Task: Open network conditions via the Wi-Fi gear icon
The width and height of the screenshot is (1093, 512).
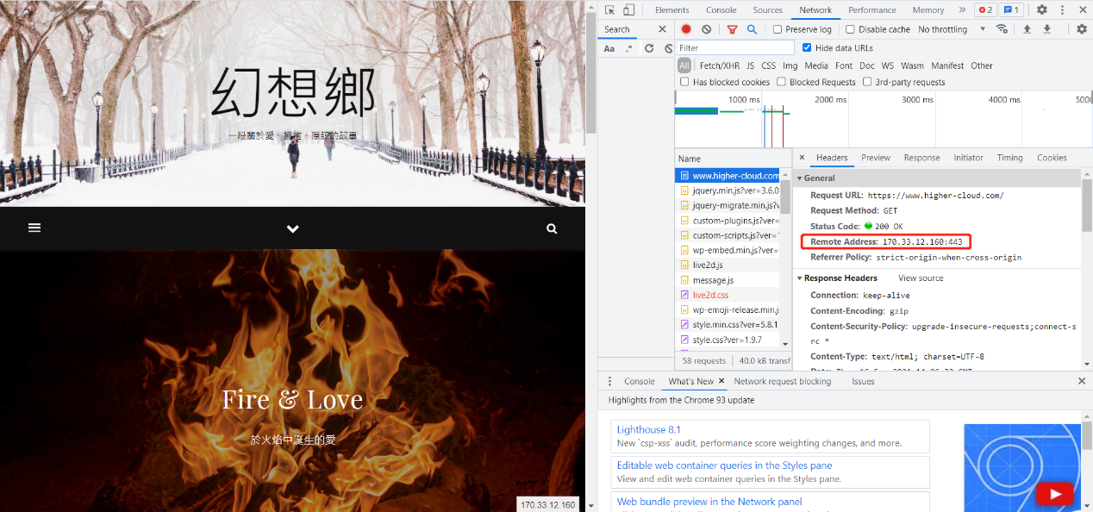Action: point(1002,29)
